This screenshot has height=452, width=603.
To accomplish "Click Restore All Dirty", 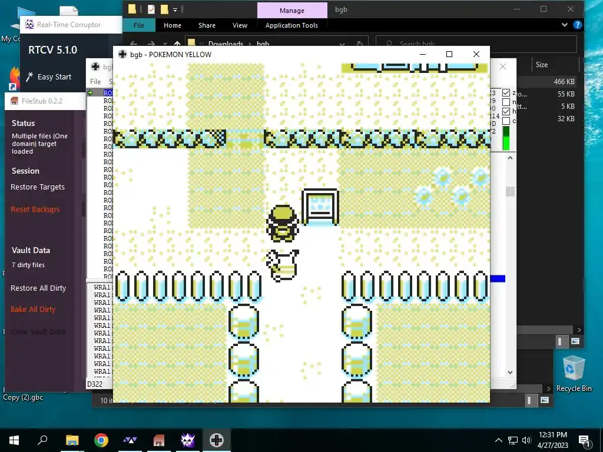I will [x=38, y=288].
